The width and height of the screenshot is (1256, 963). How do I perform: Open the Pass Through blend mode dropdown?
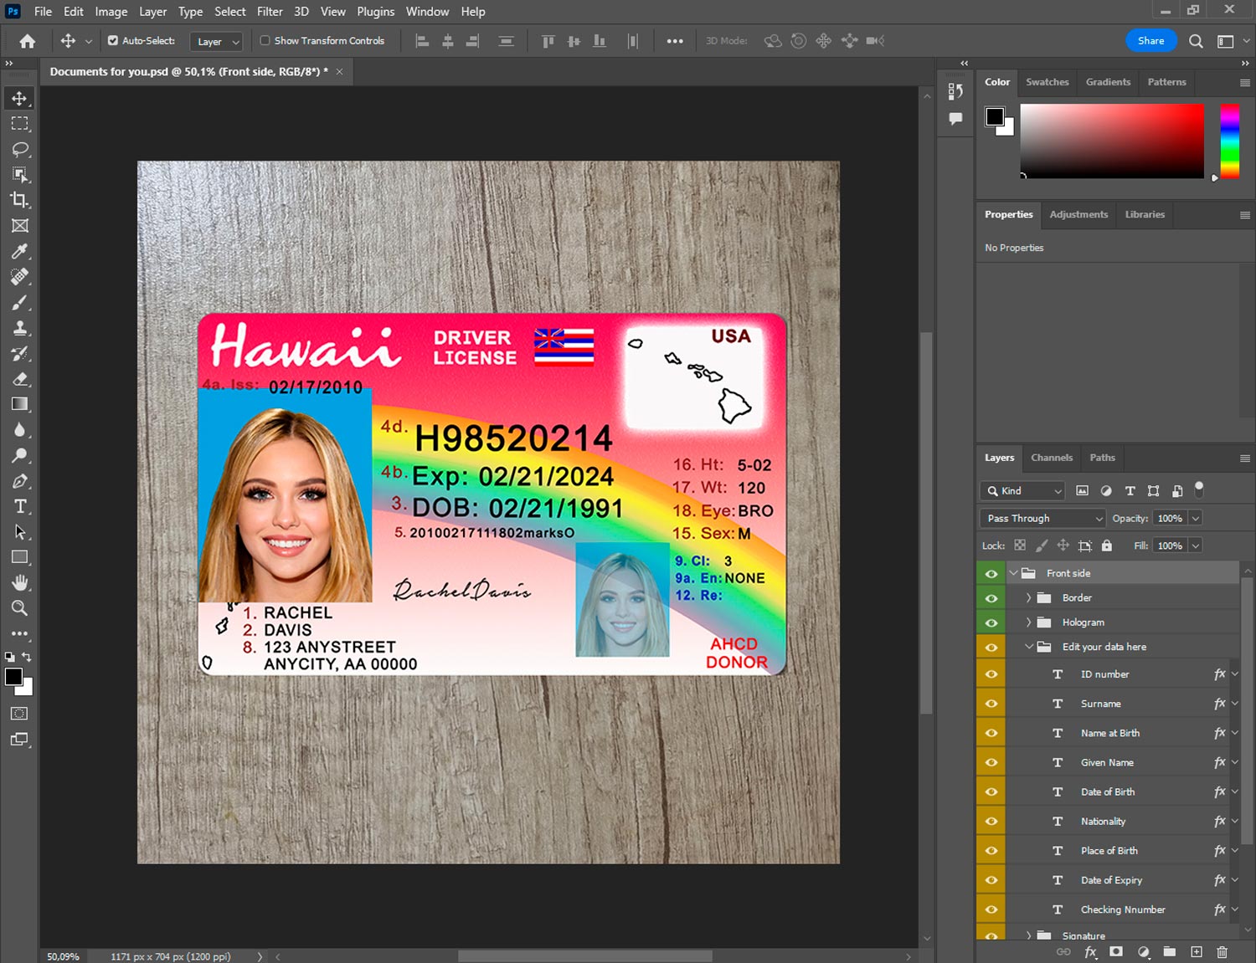click(1042, 519)
